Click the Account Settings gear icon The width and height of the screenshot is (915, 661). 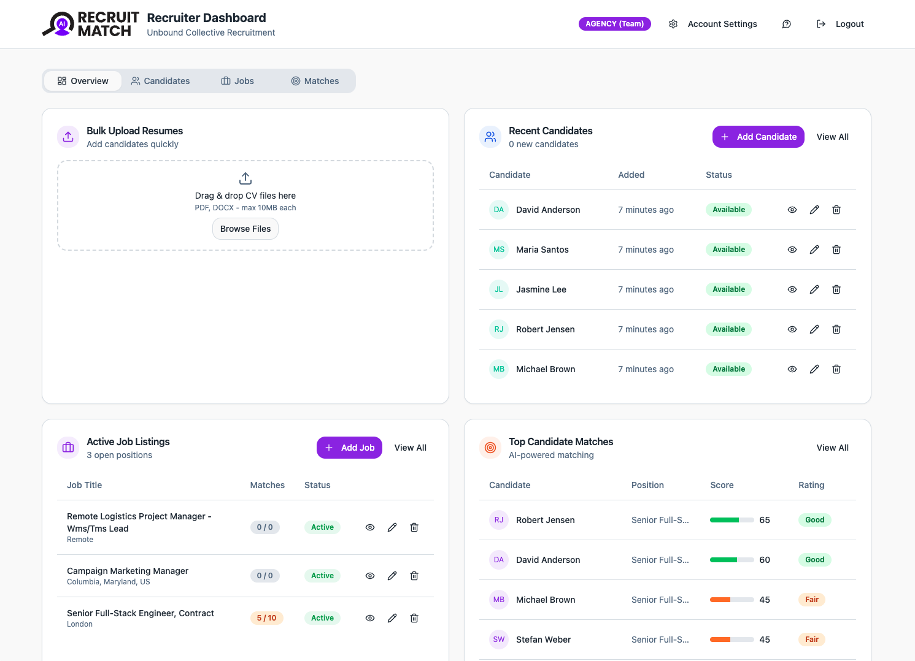tap(673, 24)
